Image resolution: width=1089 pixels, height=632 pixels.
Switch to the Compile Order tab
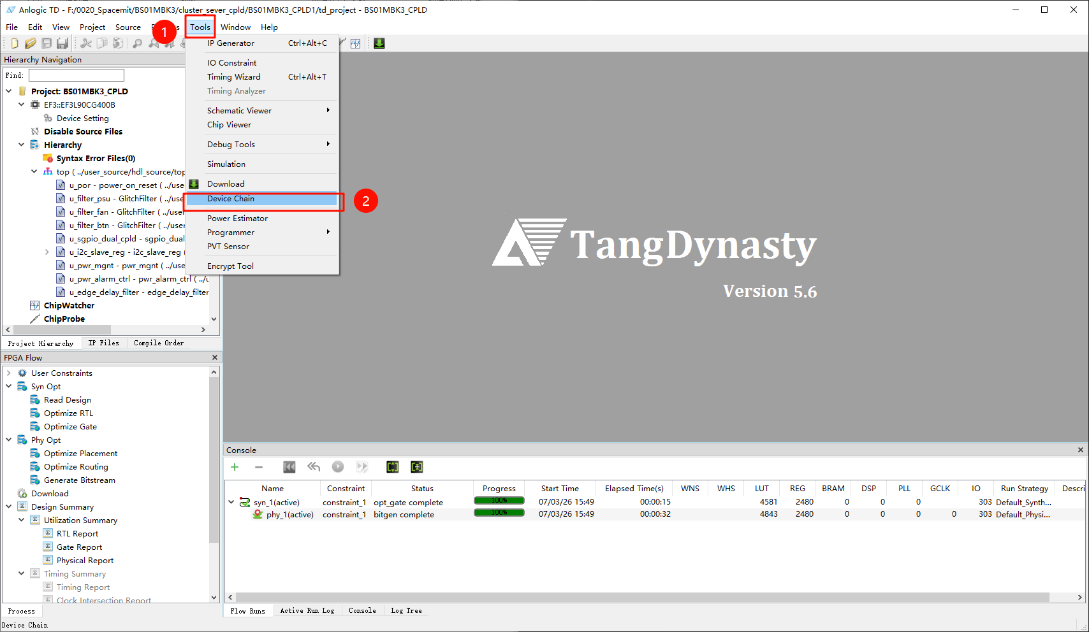pyautogui.click(x=159, y=343)
